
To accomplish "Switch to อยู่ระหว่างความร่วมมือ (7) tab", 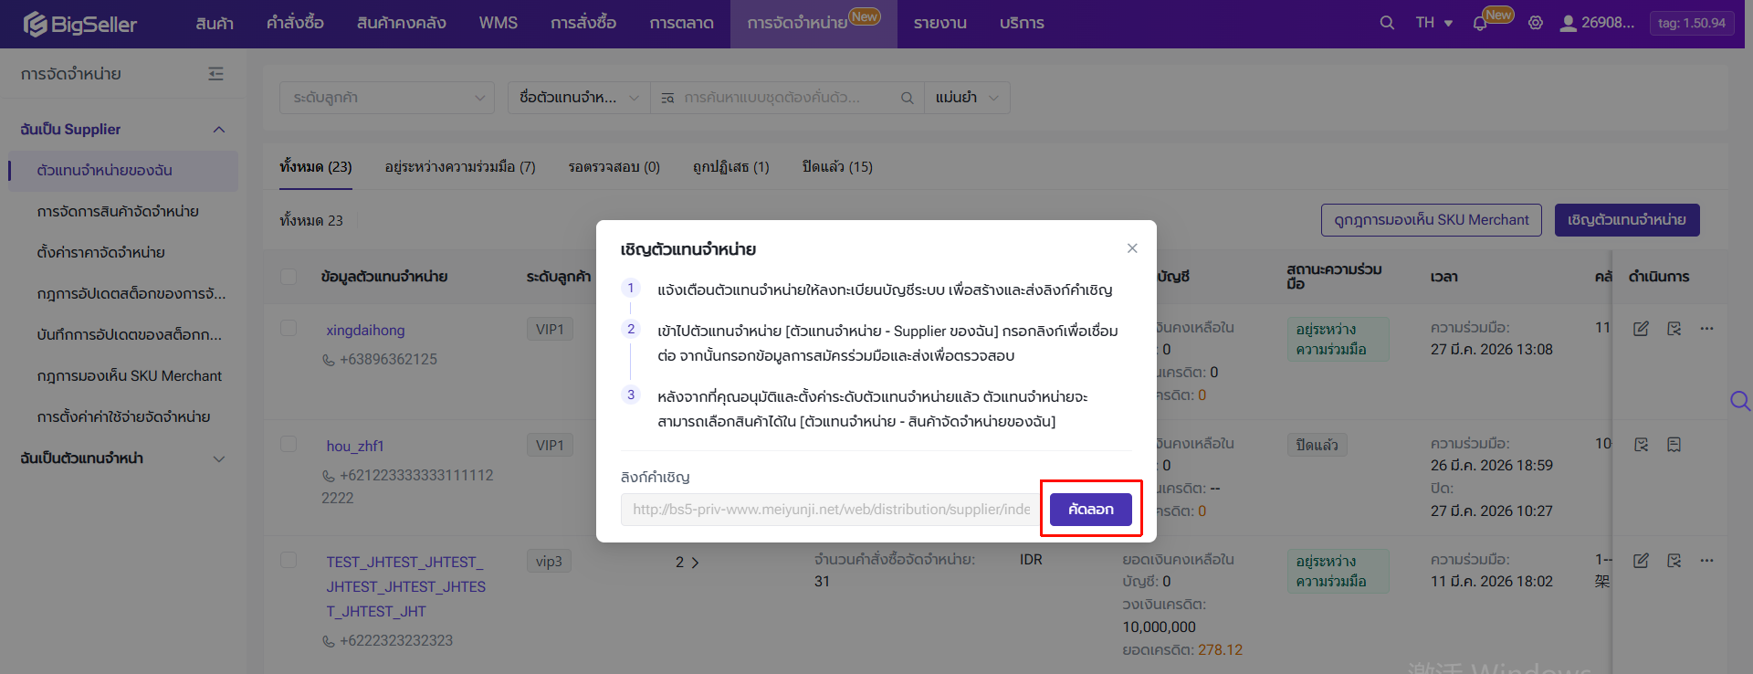I will tap(460, 167).
